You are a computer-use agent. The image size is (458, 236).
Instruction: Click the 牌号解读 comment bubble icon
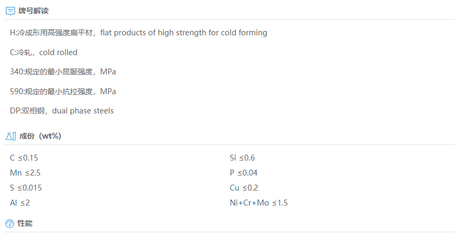(10, 11)
